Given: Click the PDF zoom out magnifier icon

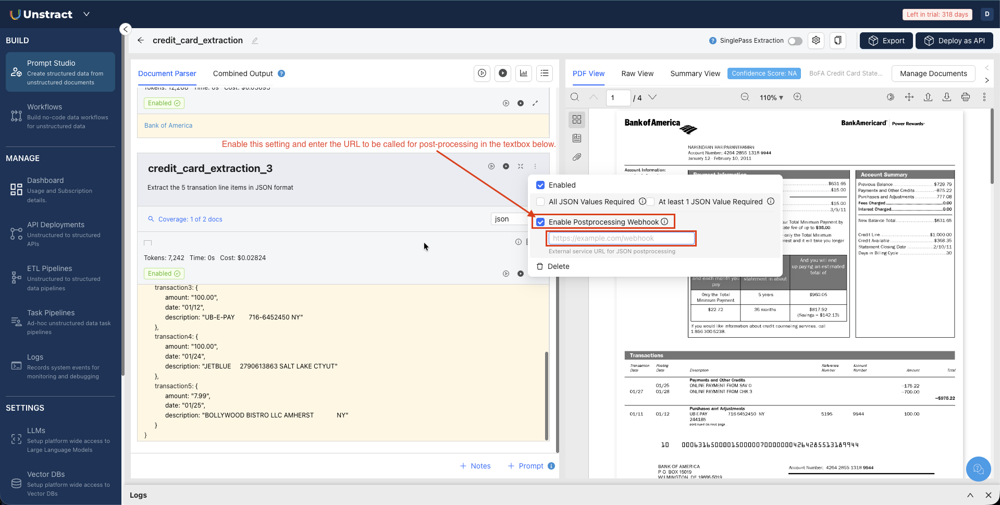Looking at the screenshot, I should click(x=745, y=97).
